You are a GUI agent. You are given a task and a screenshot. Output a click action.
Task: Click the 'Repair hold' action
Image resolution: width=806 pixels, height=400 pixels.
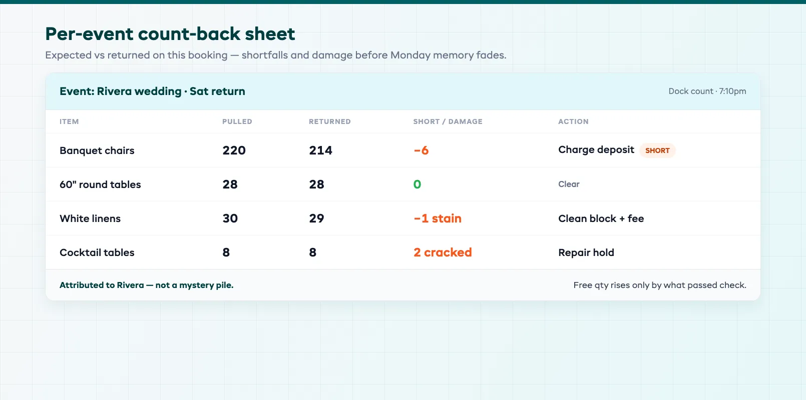click(586, 252)
